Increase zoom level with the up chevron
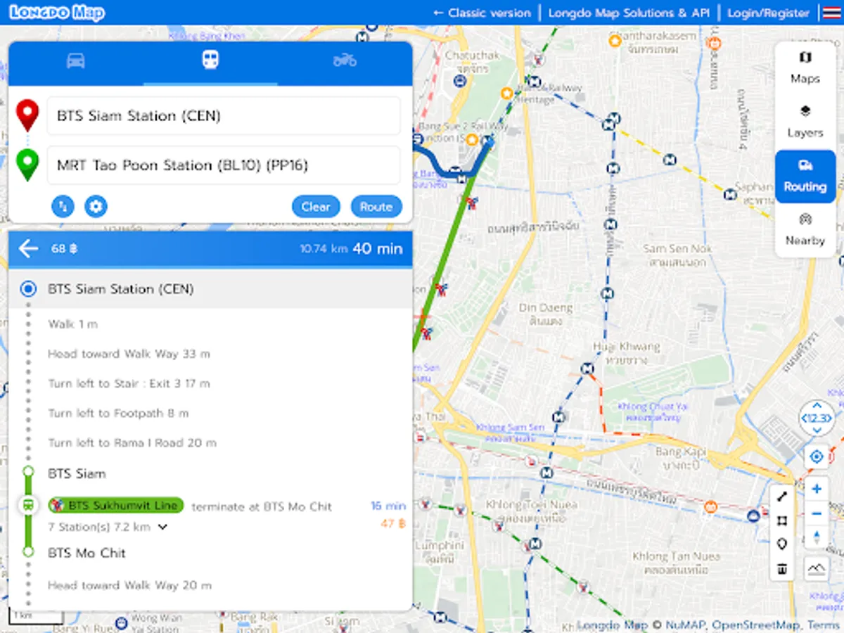844x633 pixels. pos(817,406)
